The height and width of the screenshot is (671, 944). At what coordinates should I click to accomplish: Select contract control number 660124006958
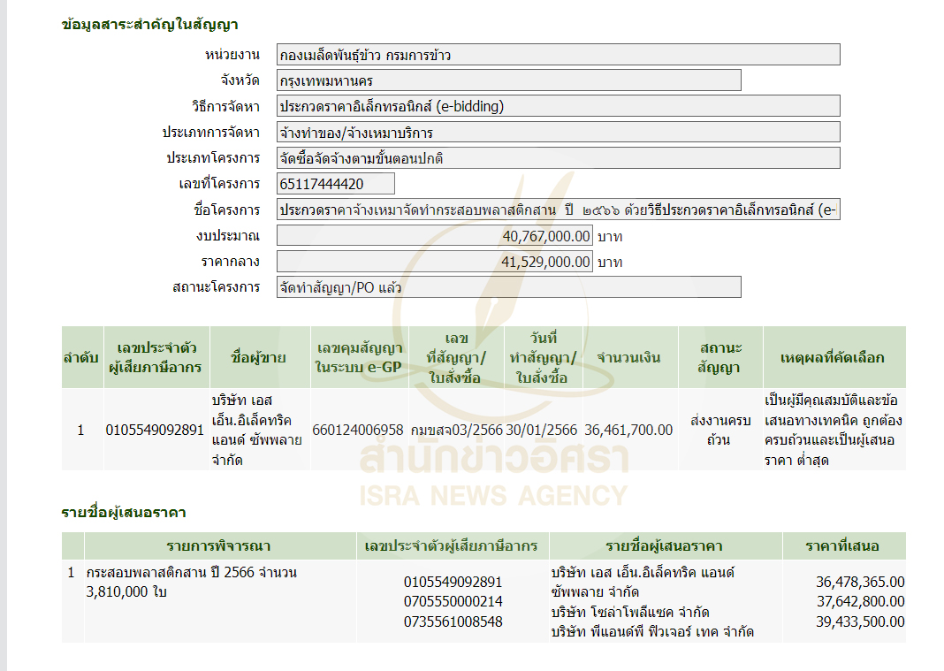pos(358,430)
